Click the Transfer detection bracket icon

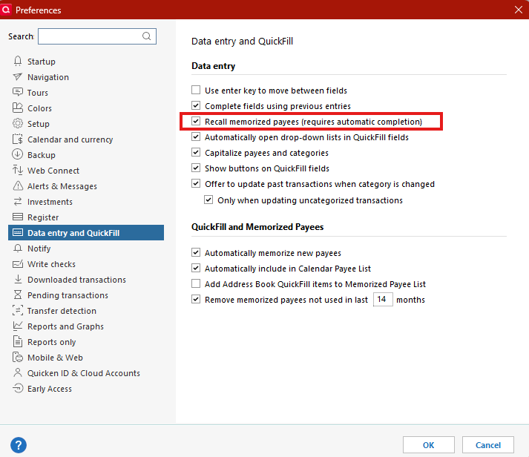click(18, 310)
